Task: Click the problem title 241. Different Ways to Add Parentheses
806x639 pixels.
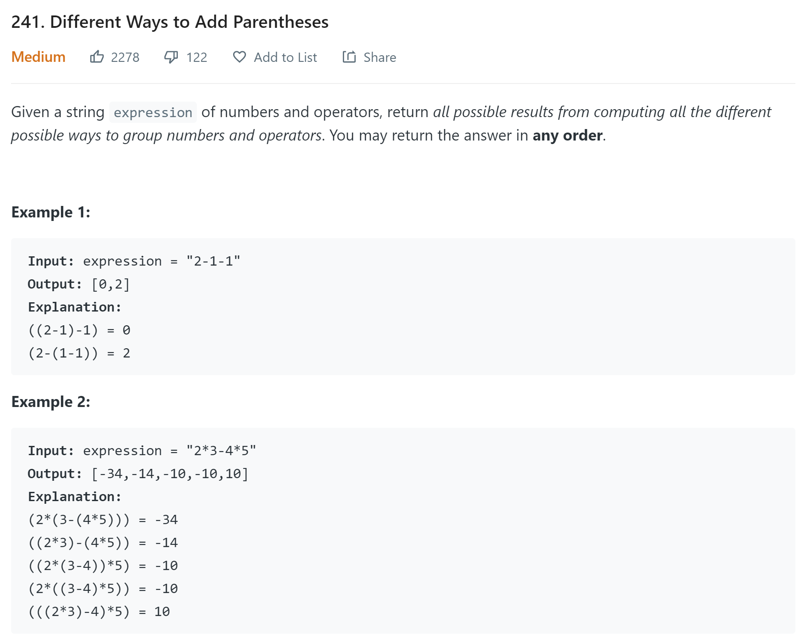Action: pos(170,22)
